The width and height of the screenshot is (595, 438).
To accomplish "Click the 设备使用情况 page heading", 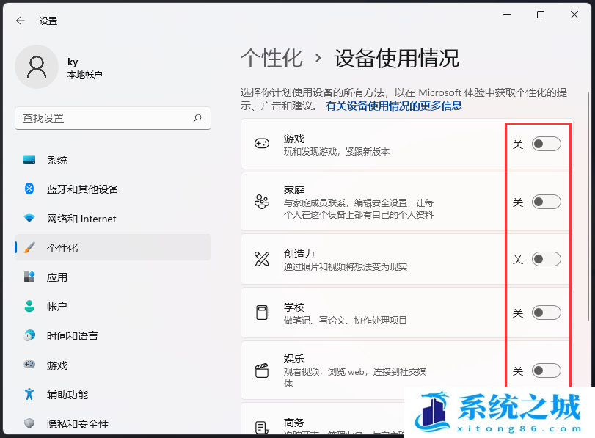I will coord(396,58).
